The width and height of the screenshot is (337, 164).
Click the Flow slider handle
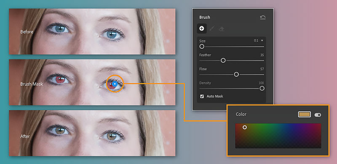[x=236, y=74]
